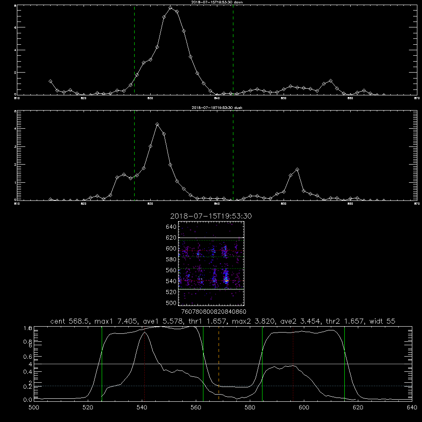Click x-axis label 620 of bottom plot

tap(358, 407)
